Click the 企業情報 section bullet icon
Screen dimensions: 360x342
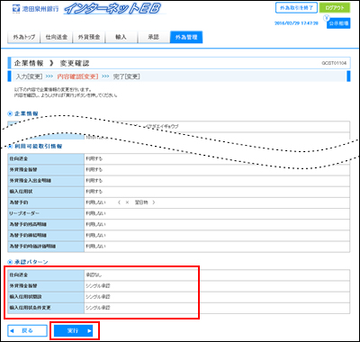pyautogui.click(x=10, y=113)
